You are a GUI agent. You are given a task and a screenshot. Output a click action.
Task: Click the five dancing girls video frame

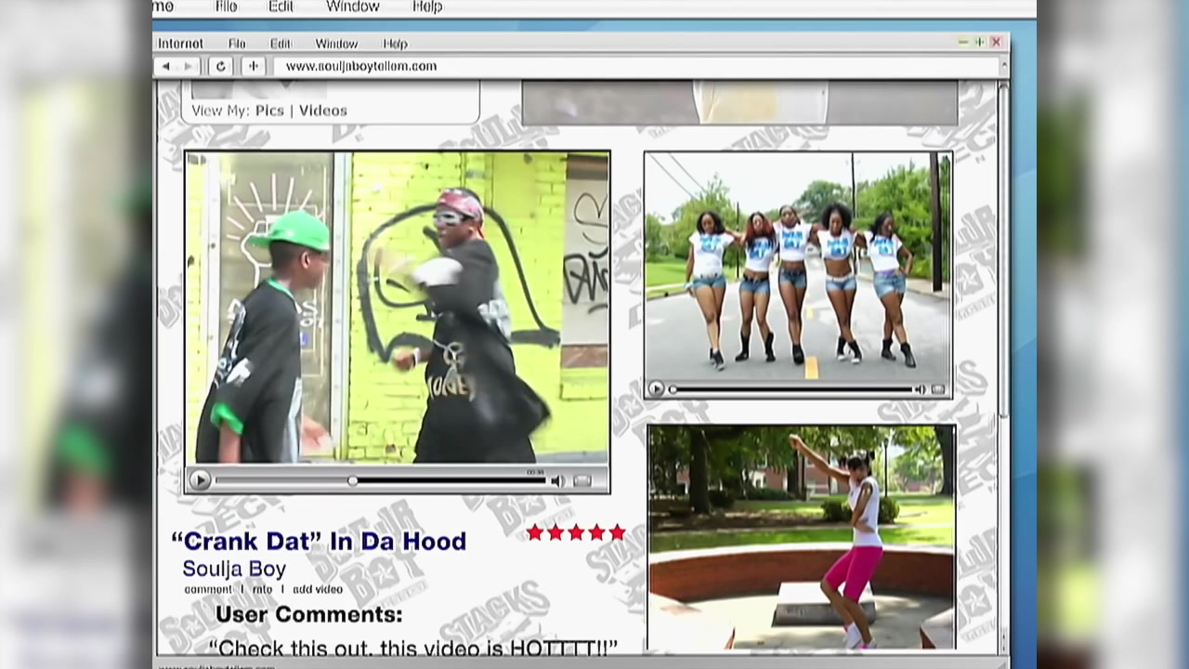(x=798, y=267)
